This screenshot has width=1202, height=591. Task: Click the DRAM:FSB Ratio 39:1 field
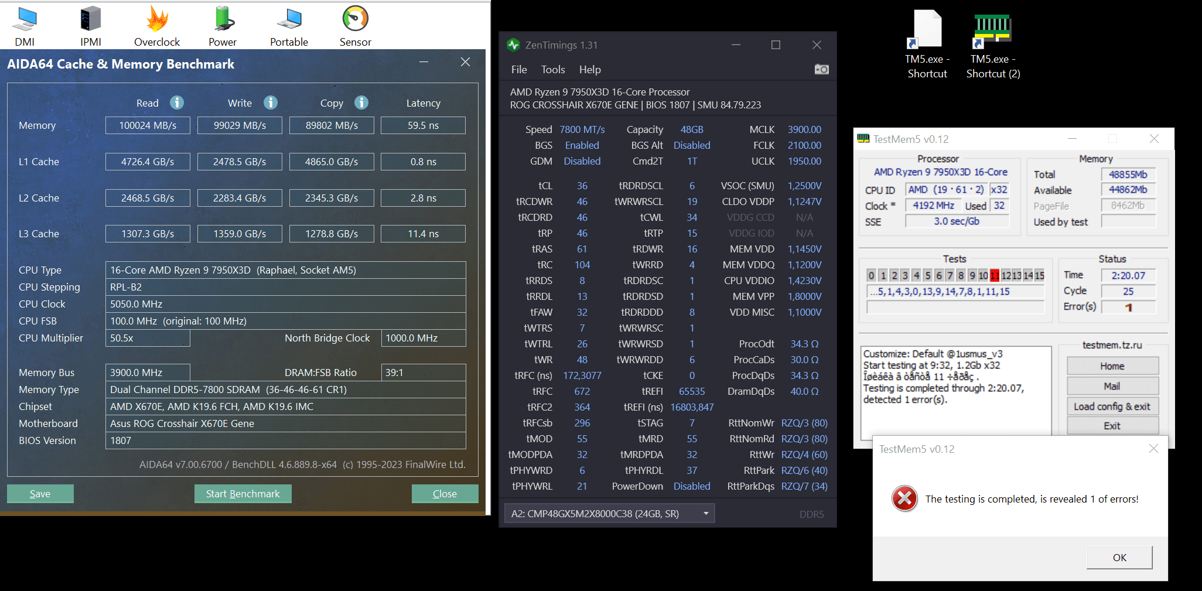click(423, 373)
